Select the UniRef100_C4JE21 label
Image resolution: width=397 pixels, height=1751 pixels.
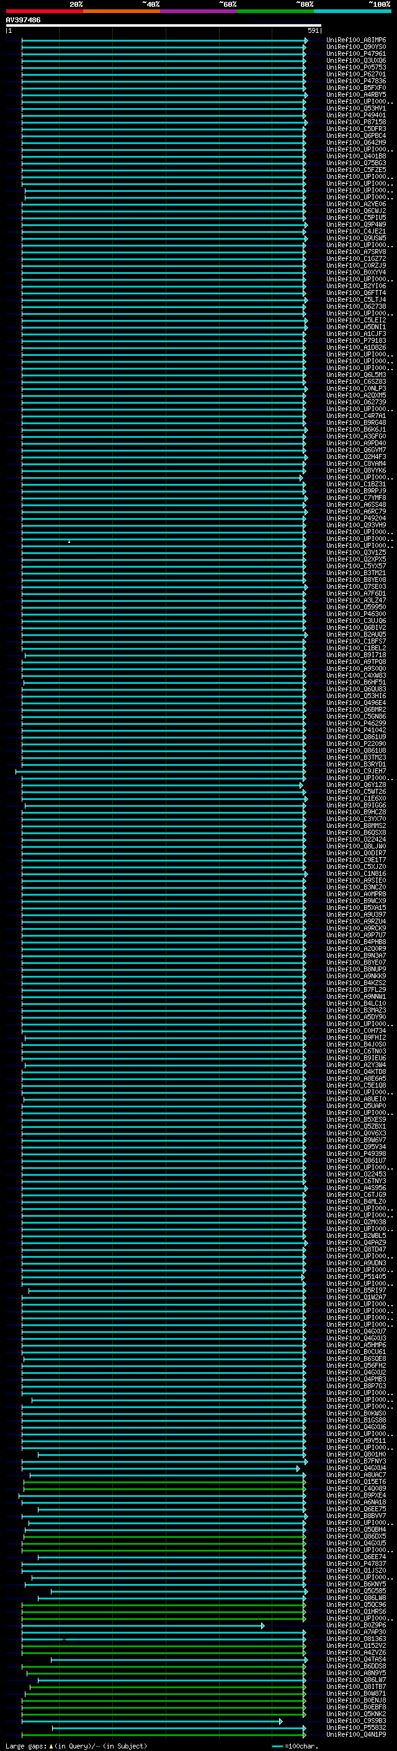click(356, 232)
